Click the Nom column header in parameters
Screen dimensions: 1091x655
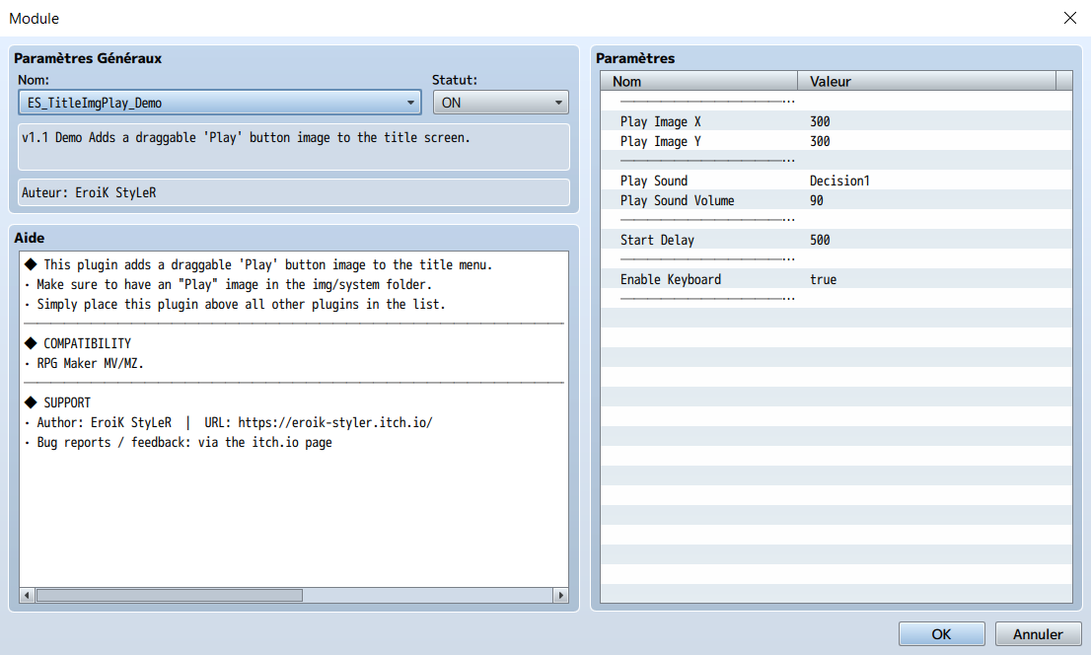click(x=698, y=81)
